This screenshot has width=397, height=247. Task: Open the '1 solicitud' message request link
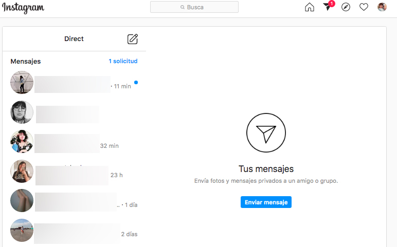point(123,61)
